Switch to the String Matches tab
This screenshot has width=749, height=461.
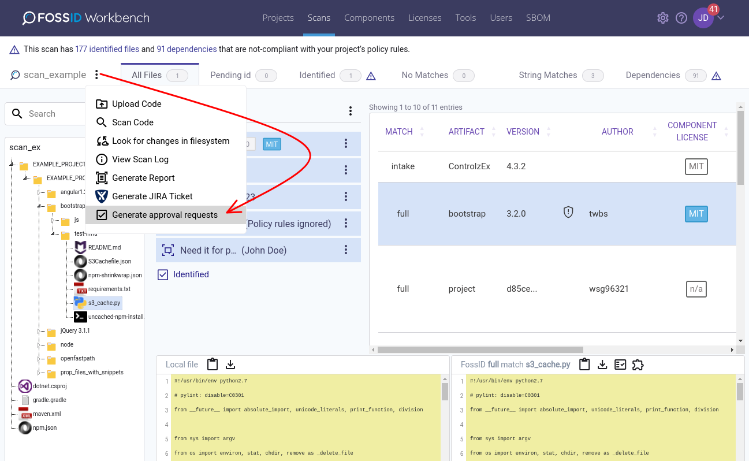561,75
